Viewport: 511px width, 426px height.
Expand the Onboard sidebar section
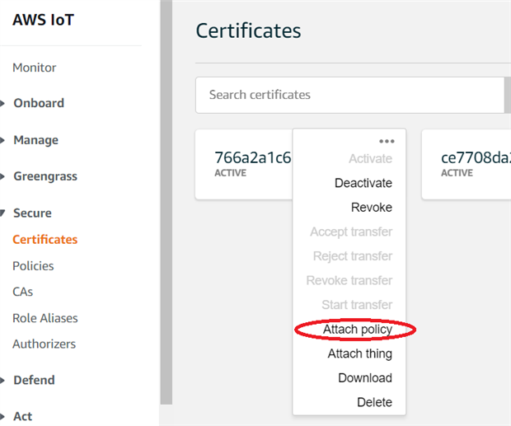point(38,103)
